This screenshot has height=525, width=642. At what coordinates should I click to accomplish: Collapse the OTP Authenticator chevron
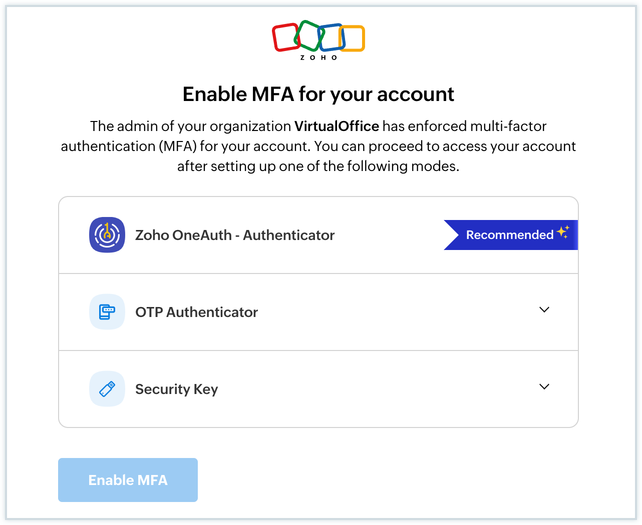pyautogui.click(x=544, y=310)
